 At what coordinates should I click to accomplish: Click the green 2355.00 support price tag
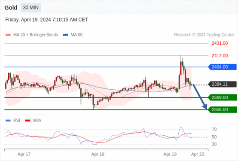click(223, 109)
